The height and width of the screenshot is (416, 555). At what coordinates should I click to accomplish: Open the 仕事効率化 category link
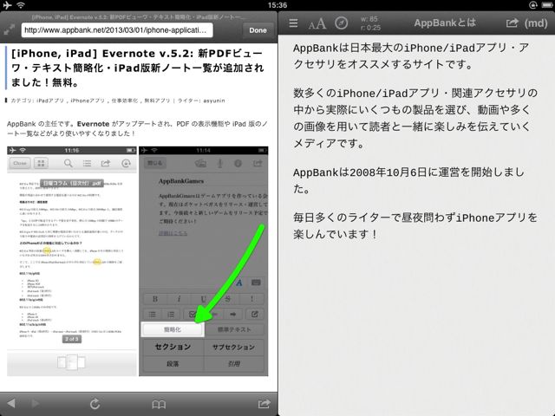pos(125,101)
